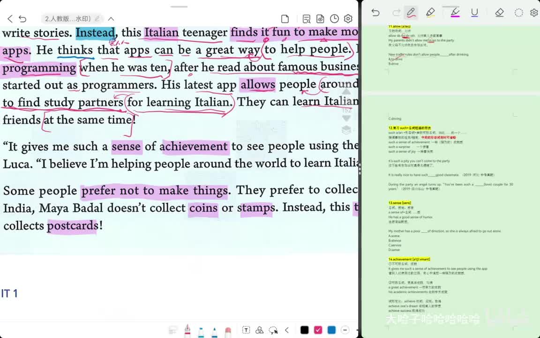Viewport: 540px width, 338px height.
Task: Collapse the tool options with the left chevron
Action: click(287, 330)
